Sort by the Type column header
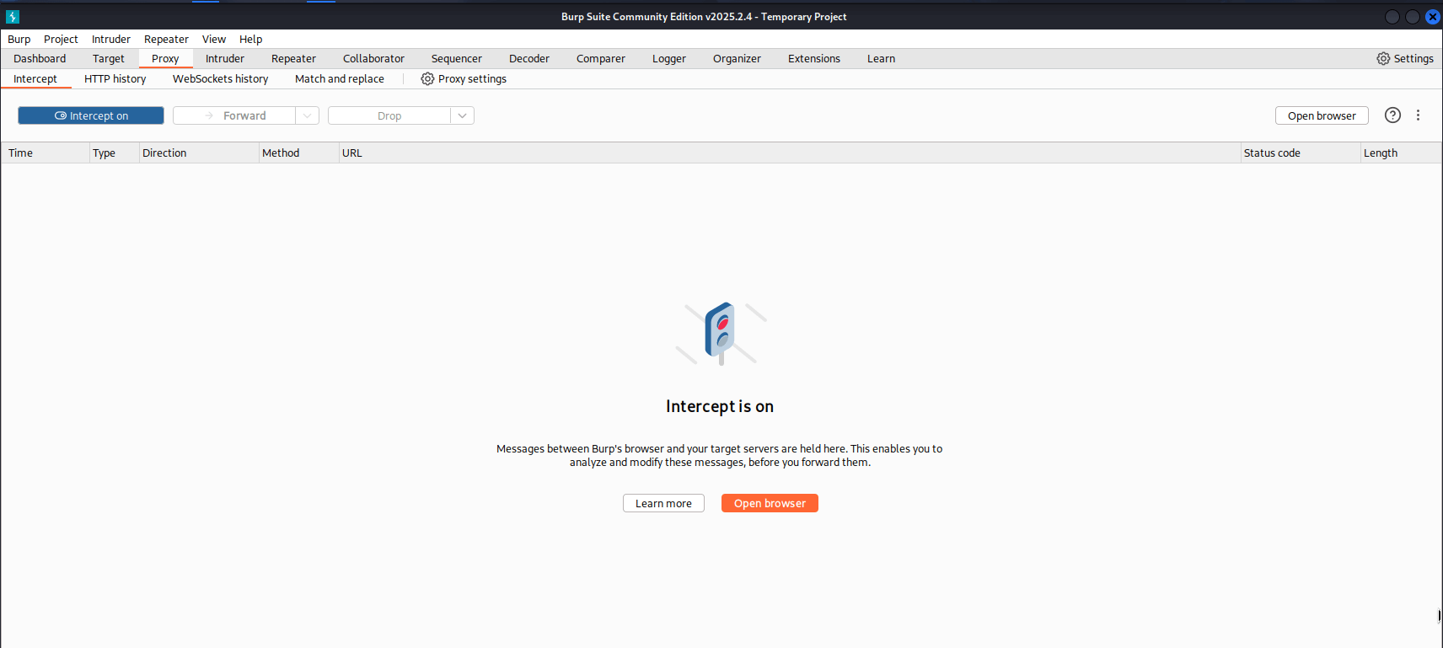The height and width of the screenshot is (648, 1443). pos(114,153)
